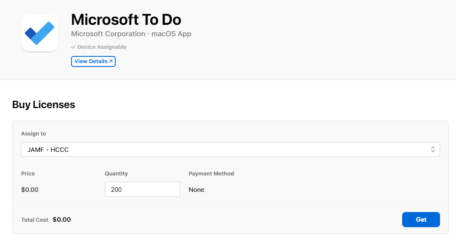Open the Assign to dropdown

click(231, 149)
